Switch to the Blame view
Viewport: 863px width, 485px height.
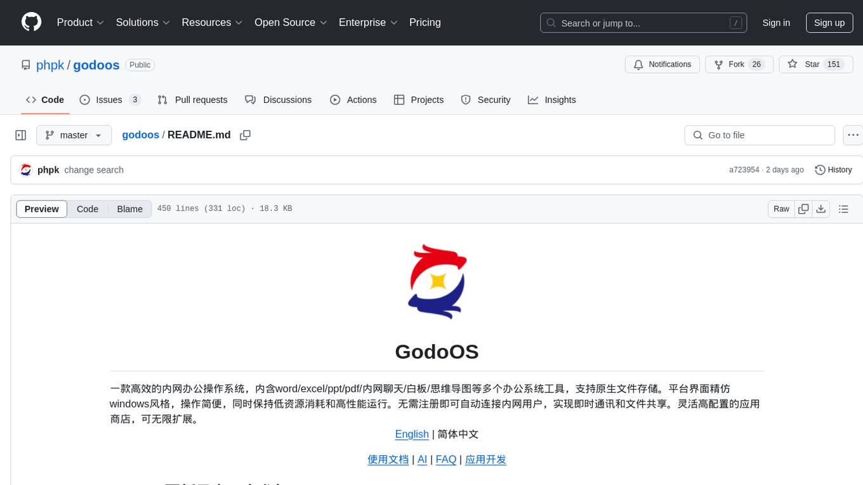(x=129, y=209)
